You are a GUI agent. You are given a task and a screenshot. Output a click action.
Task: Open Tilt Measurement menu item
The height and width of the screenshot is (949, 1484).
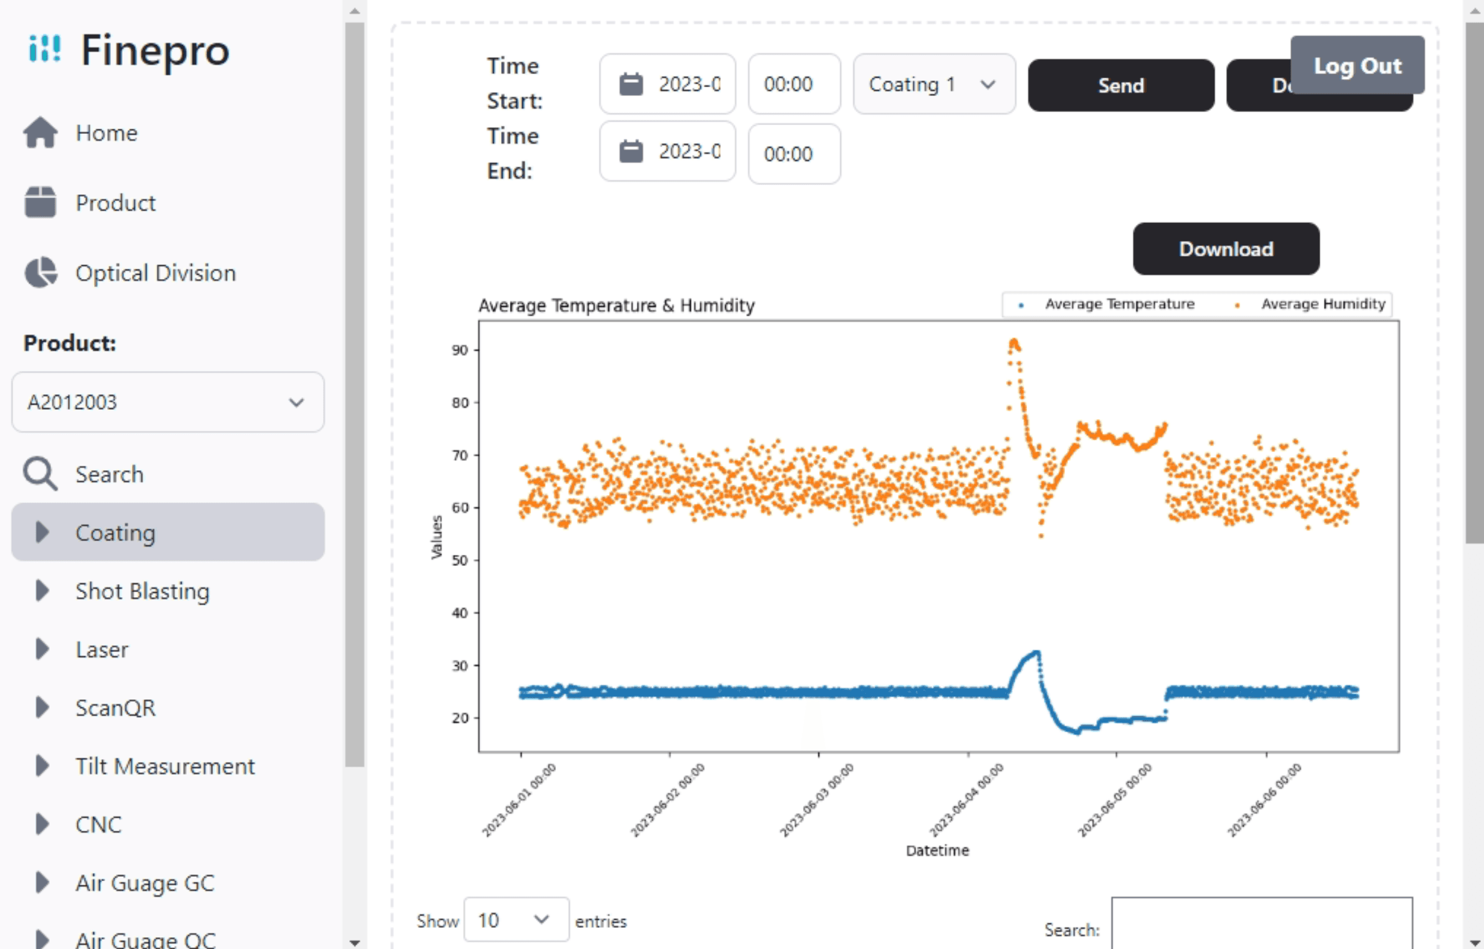(x=165, y=766)
